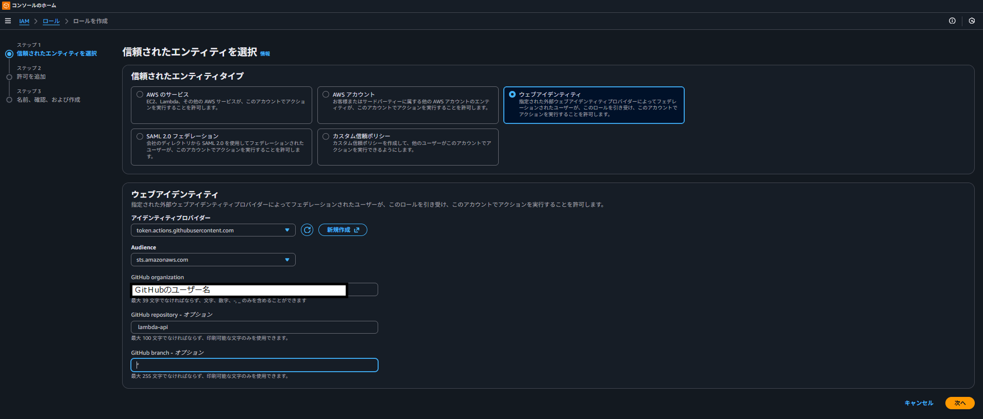This screenshot has width=983, height=419.
Task: Open the hamburger navigation menu icon
Action: pyautogui.click(x=8, y=21)
